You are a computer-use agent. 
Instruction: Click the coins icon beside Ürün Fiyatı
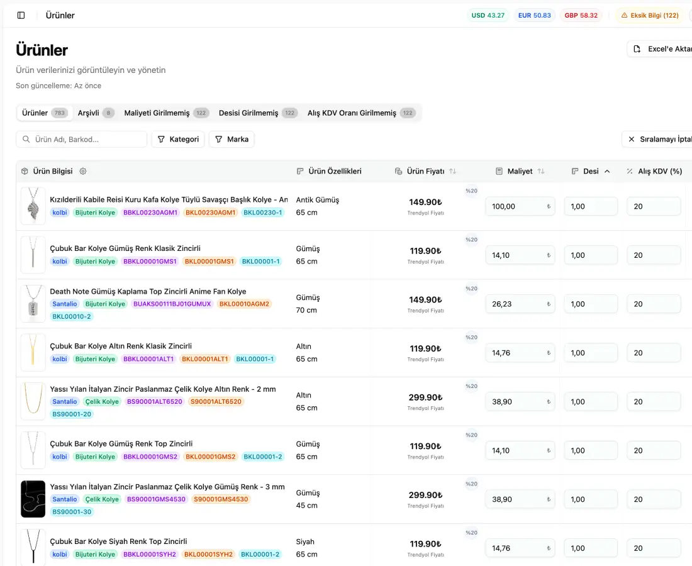(398, 171)
